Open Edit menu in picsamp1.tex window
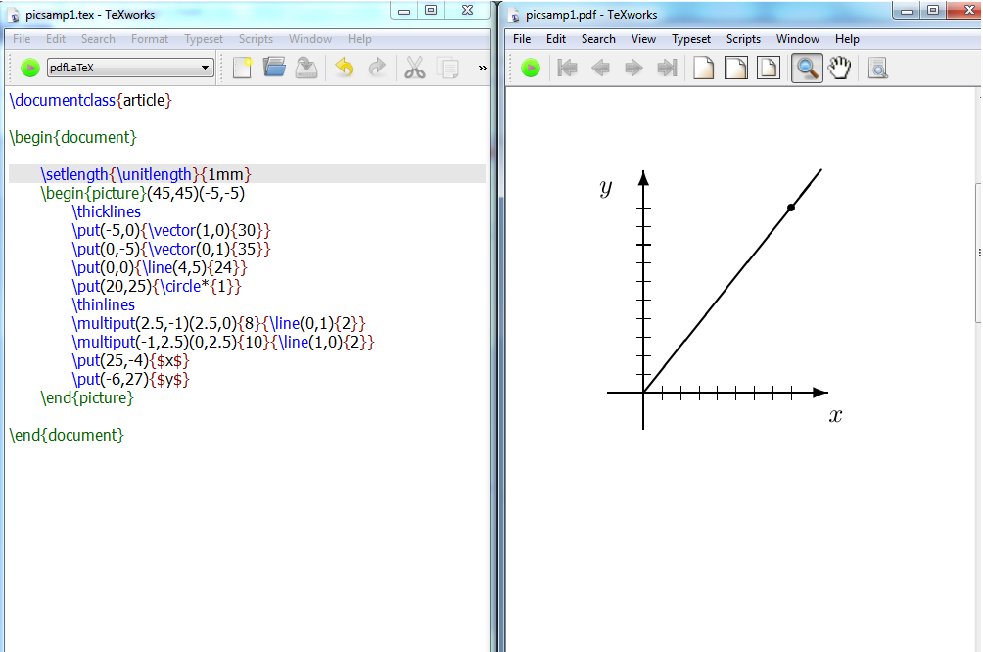 [55, 39]
